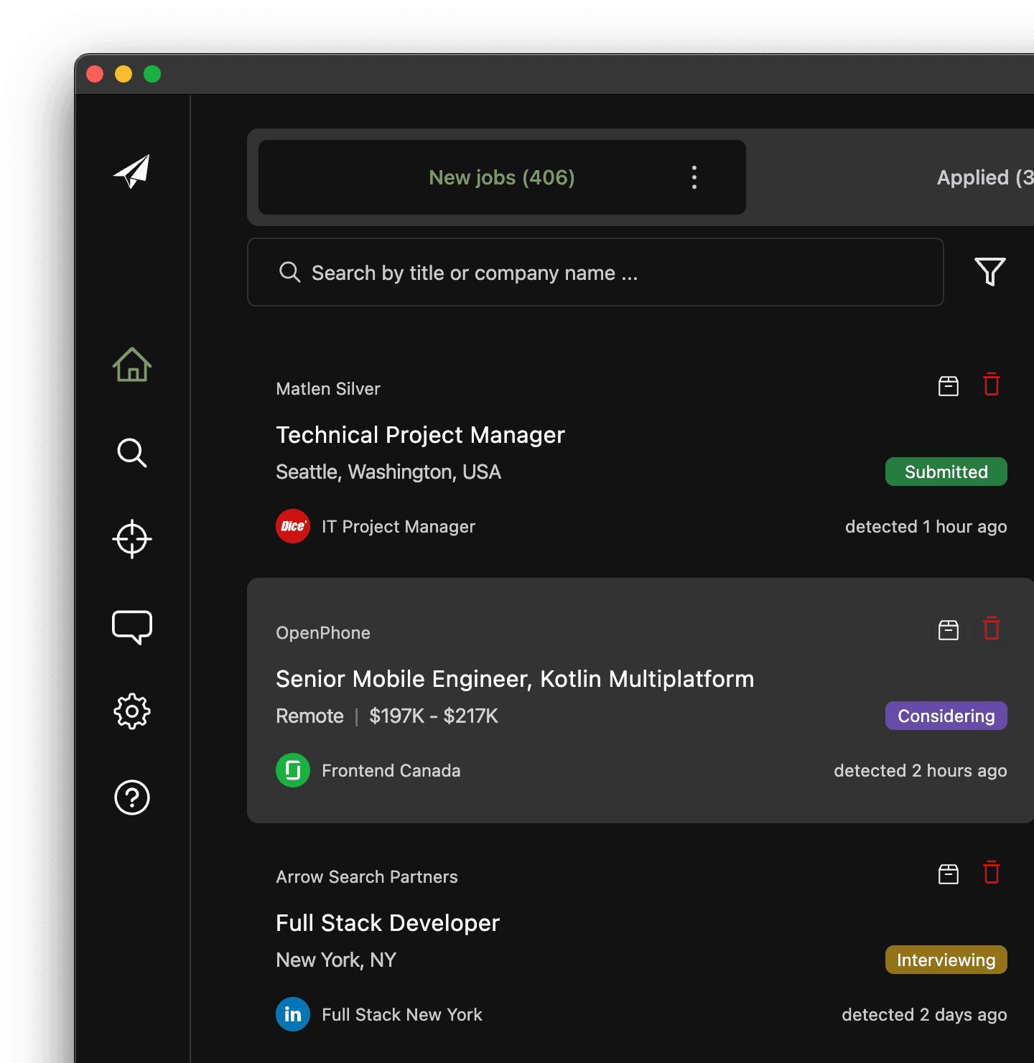This screenshot has height=1063, width=1034.
Task: Click the Considering status badge
Action: click(x=946, y=716)
